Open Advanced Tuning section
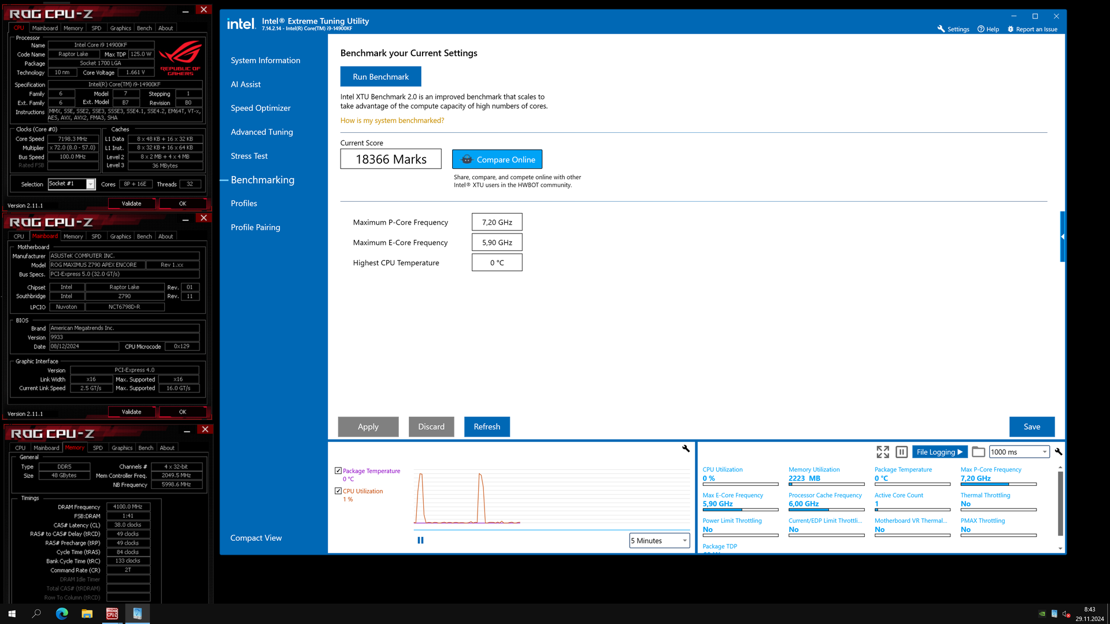The width and height of the screenshot is (1110, 624). click(x=262, y=132)
